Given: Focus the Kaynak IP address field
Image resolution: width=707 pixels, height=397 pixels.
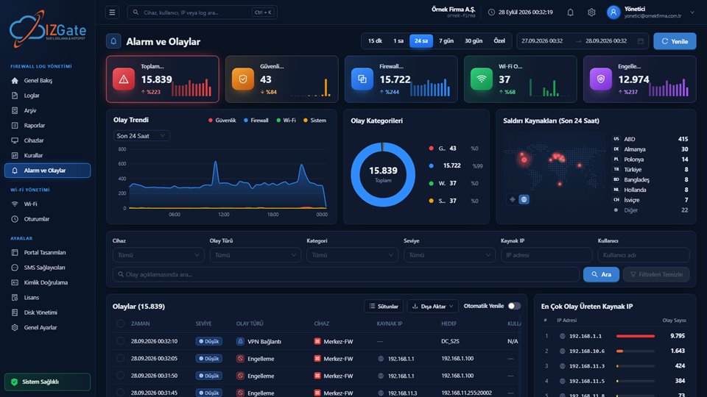Looking at the screenshot, I should [x=546, y=255].
